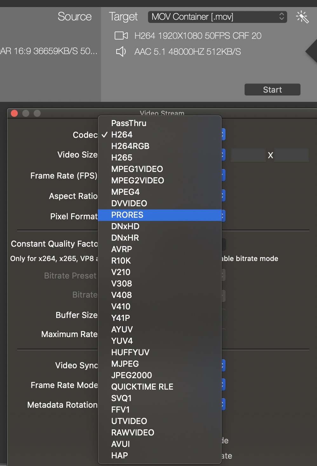Choose H265 codec option
Screen dimensions: 317x466
click(122, 158)
